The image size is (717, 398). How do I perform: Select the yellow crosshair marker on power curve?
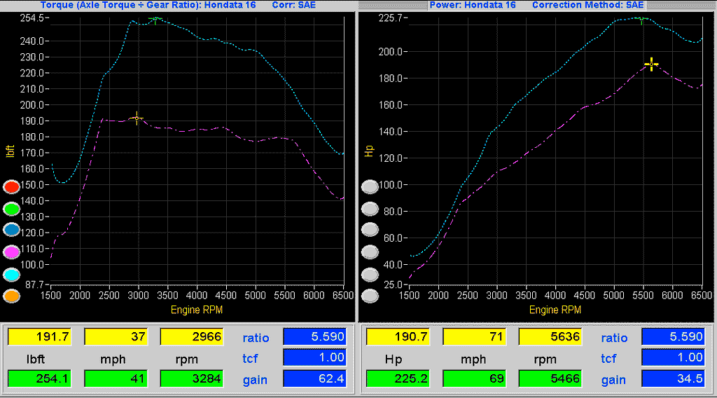click(x=651, y=64)
